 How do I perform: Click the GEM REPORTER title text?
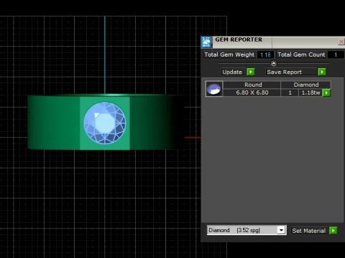(239, 39)
